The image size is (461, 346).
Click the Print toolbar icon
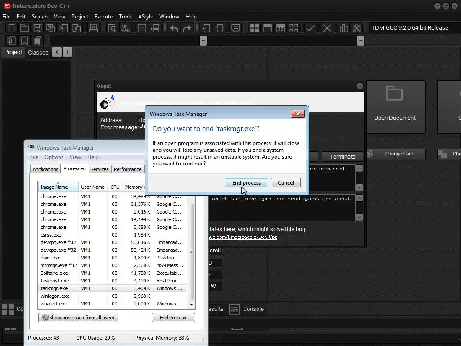93,28
